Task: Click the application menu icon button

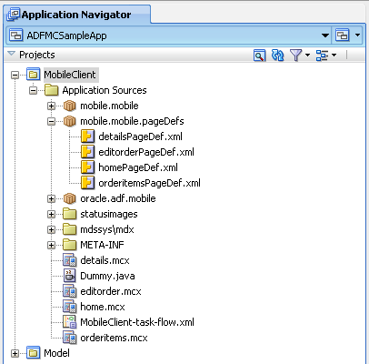Action: pyautogui.click(x=343, y=35)
